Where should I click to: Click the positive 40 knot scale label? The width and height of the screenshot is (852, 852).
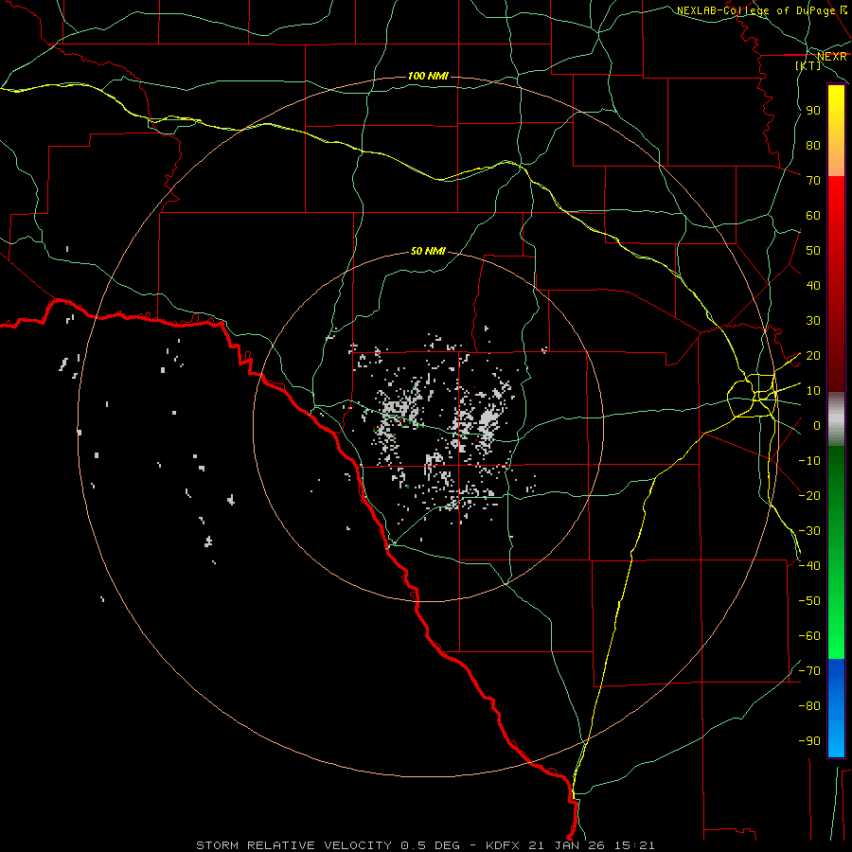[813, 286]
